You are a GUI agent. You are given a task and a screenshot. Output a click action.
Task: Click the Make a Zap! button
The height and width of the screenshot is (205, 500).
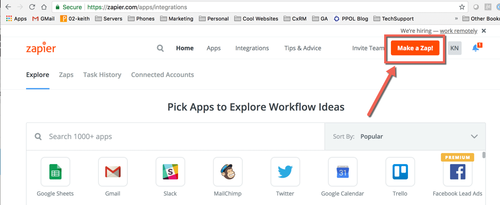415,48
